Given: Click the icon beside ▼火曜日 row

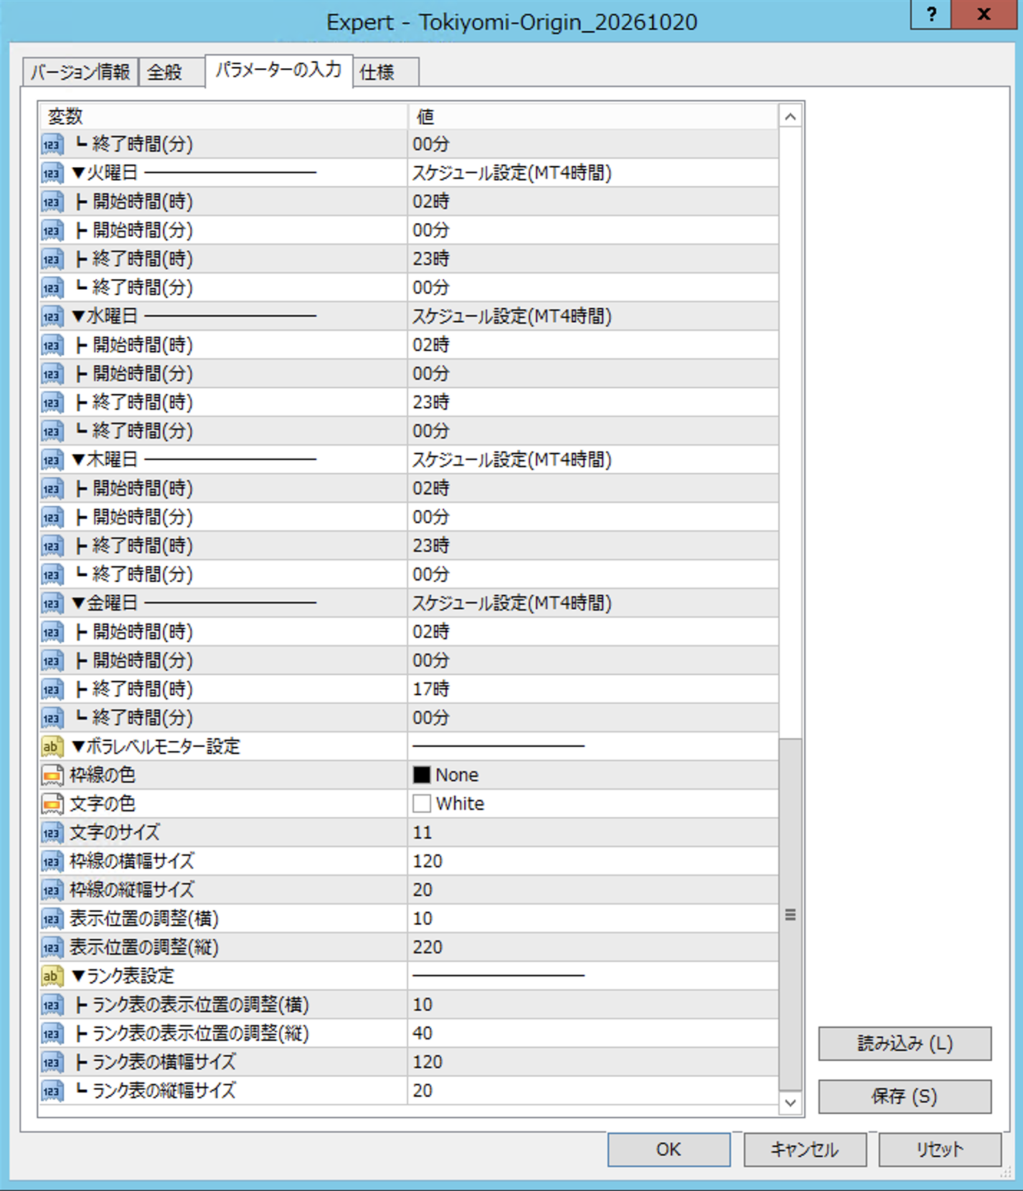Looking at the screenshot, I should pos(52,173).
